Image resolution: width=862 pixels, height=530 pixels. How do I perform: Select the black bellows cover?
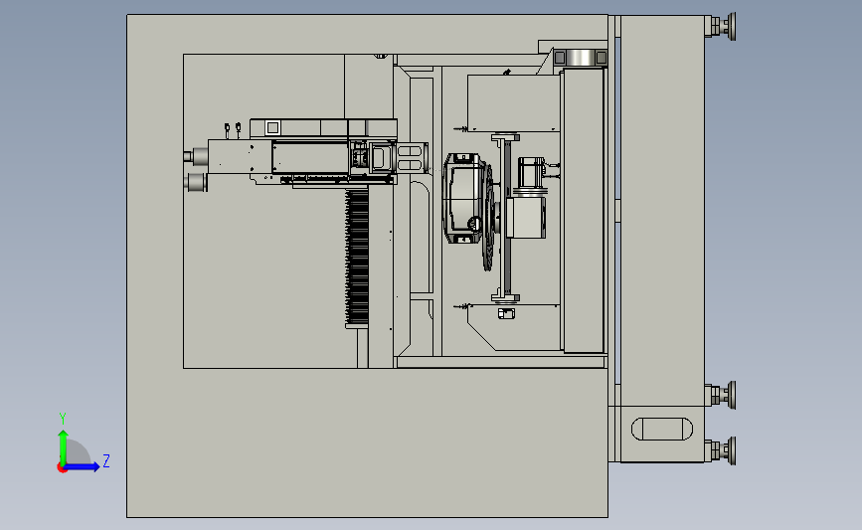point(357,258)
